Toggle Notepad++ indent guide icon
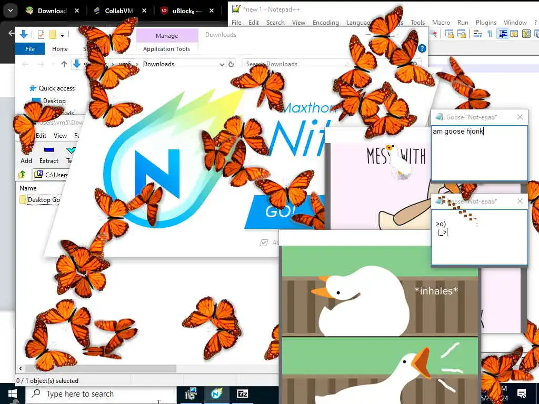The width and height of the screenshot is (539, 404). pyautogui.click(x=503, y=34)
